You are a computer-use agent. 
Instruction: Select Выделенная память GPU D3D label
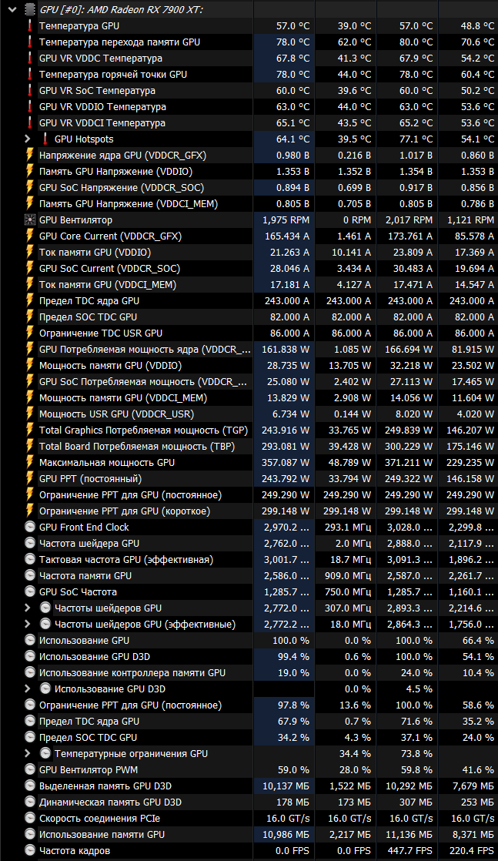pyautogui.click(x=105, y=786)
